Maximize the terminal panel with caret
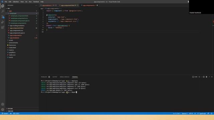Image resolution: width=214 pixels, height=120 pixels. click(x=209, y=77)
